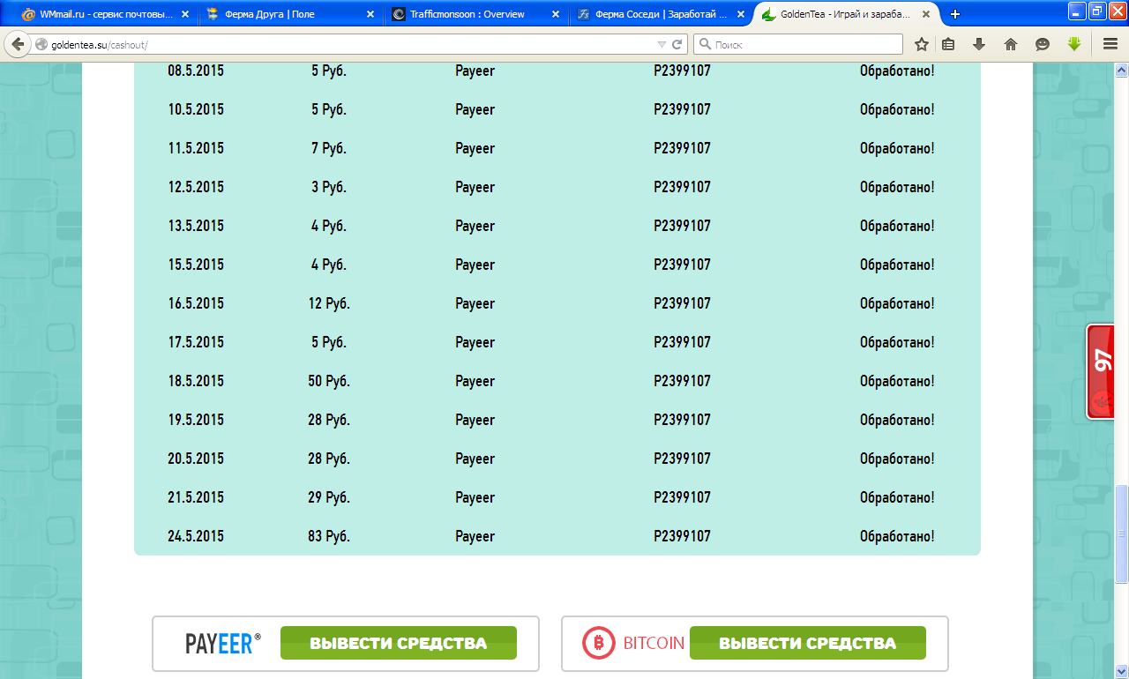This screenshot has height=679, width=1129.
Task: Click Payeer in the 18.5.2015 row
Action: [x=475, y=381]
